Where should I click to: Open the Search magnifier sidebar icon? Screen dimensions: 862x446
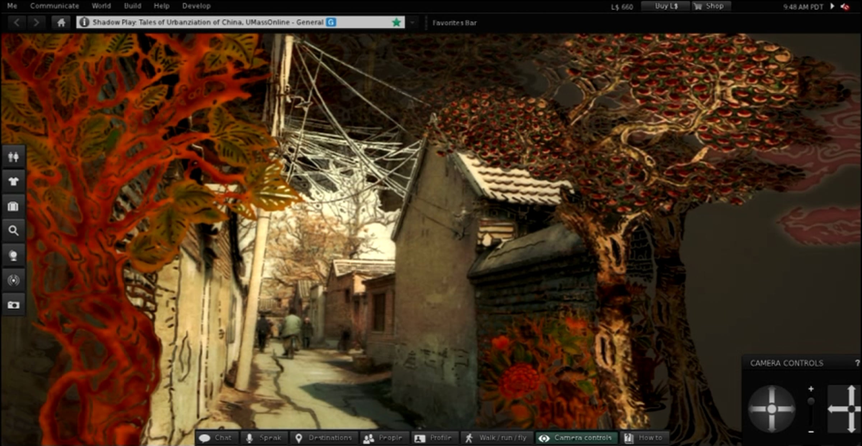(14, 231)
